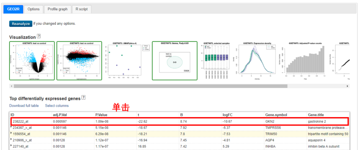The image size is (360, 150).
Task: Open the Visualization help question-mark icon
Action: click(39, 36)
